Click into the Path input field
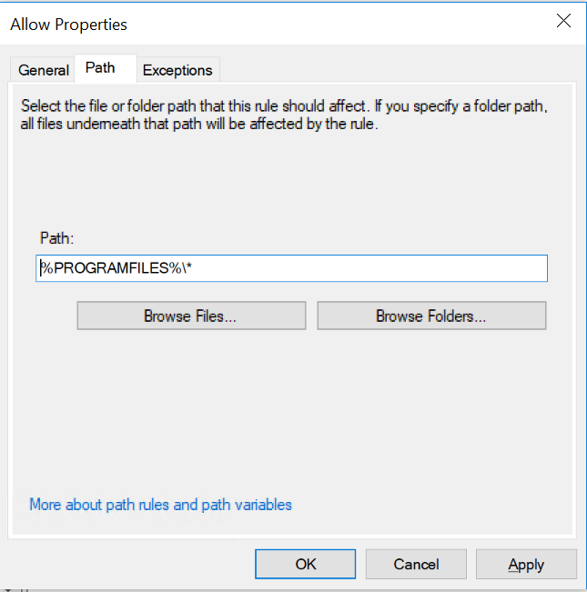 point(291,268)
